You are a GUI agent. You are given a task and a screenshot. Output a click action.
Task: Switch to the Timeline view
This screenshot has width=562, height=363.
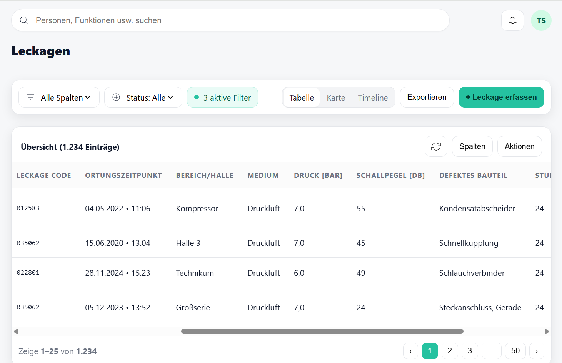372,98
